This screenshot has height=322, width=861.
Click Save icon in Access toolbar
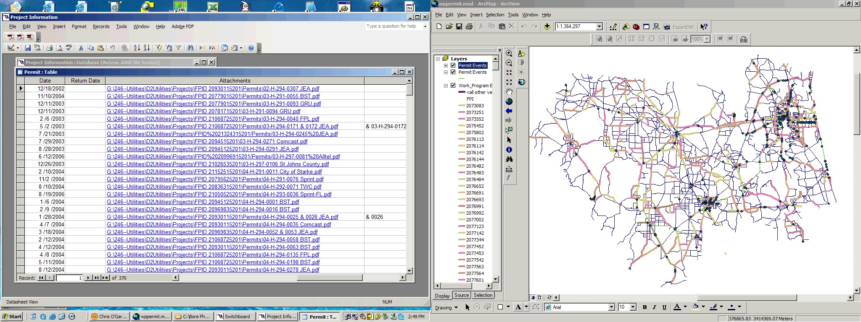(27, 48)
